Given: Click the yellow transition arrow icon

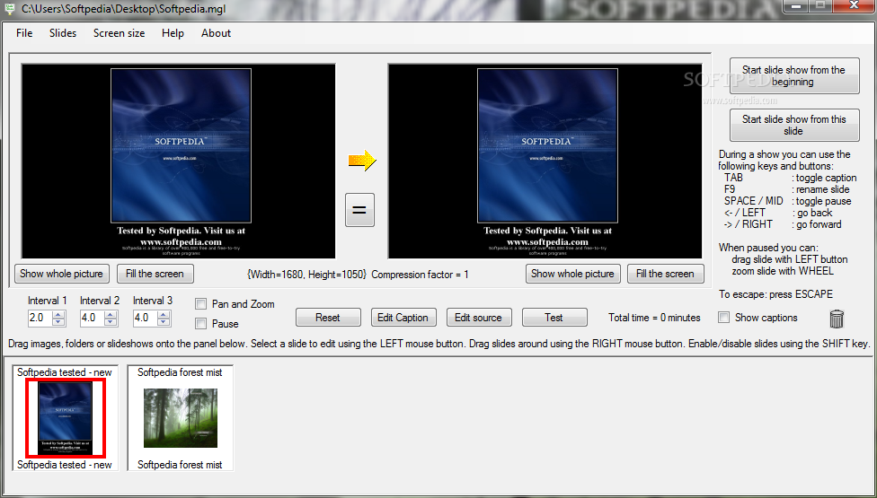Looking at the screenshot, I should pyautogui.click(x=362, y=161).
